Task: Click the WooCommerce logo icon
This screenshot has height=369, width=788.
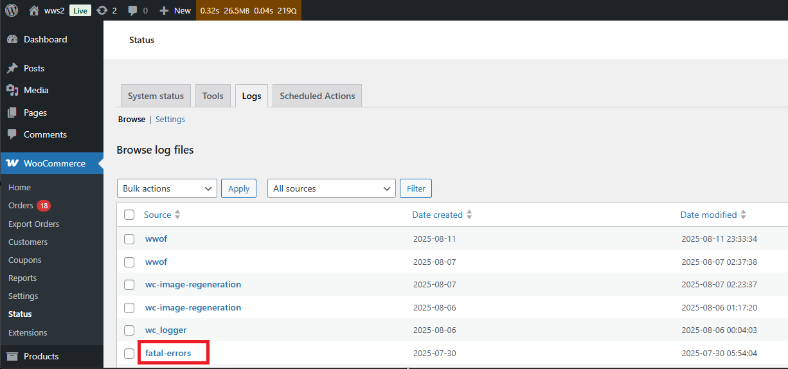Action: [x=12, y=163]
